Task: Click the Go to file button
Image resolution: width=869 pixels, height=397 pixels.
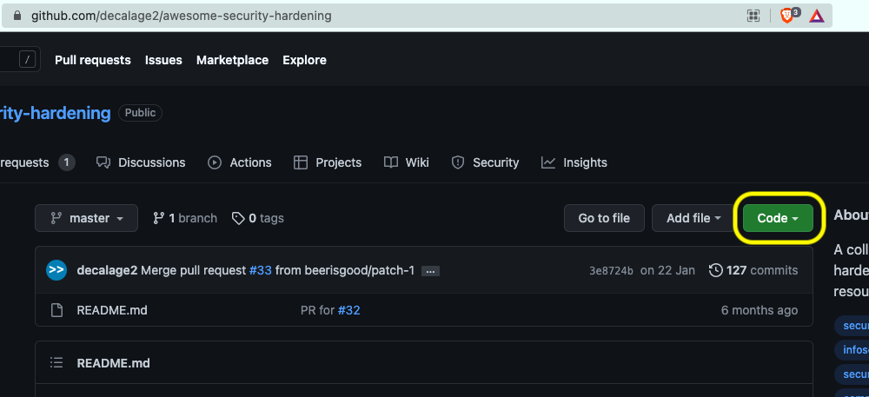Action: click(x=604, y=218)
